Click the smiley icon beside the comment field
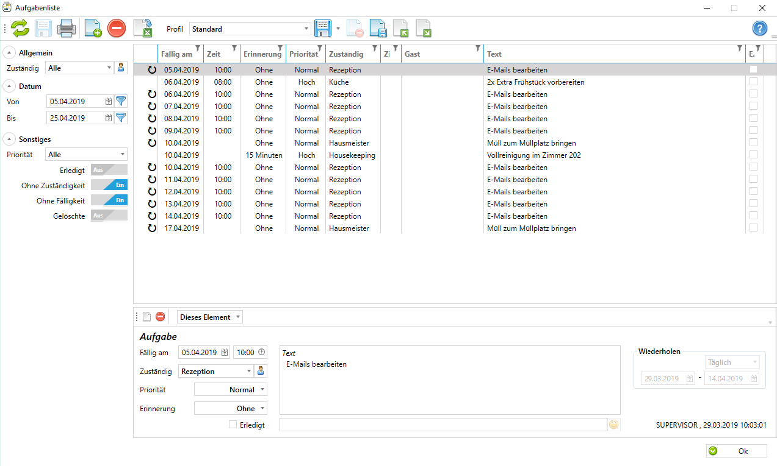Screen dimensions: 777x466 pos(614,425)
